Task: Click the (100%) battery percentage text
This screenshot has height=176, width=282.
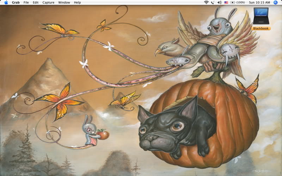Action: [240, 2]
